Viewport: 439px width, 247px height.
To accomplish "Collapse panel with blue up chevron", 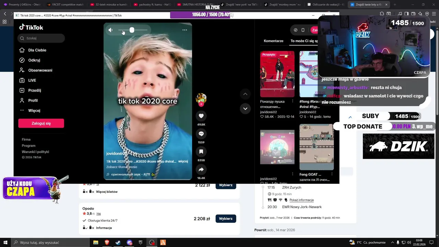I will (350, 117).
